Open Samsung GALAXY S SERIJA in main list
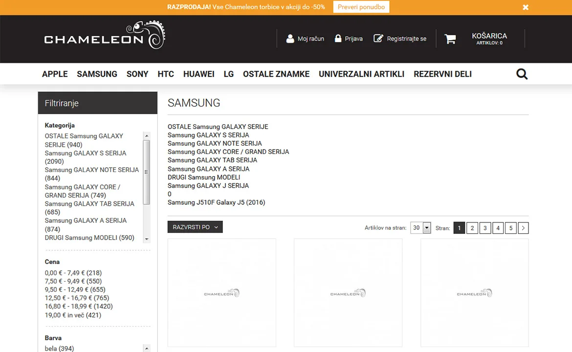This screenshot has width=572, height=352. (208, 135)
